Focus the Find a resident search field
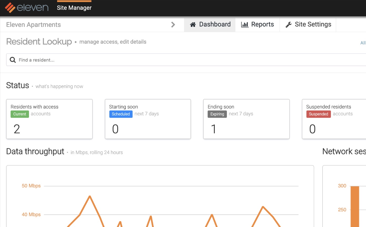 [186, 60]
